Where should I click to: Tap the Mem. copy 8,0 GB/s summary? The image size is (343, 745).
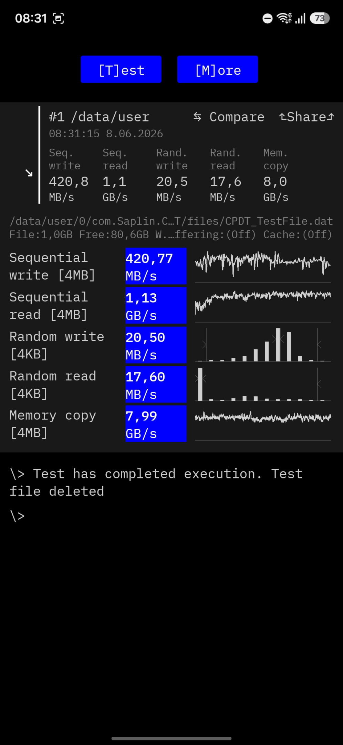276,175
